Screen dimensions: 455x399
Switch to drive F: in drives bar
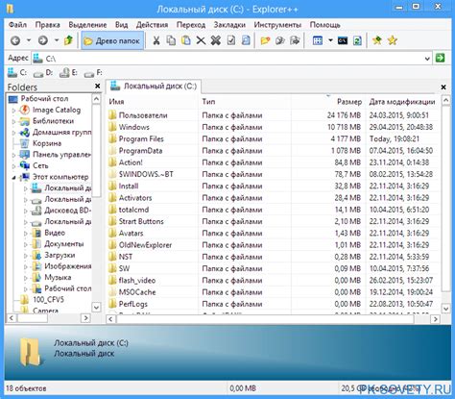pyautogui.click(x=93, y=73)
